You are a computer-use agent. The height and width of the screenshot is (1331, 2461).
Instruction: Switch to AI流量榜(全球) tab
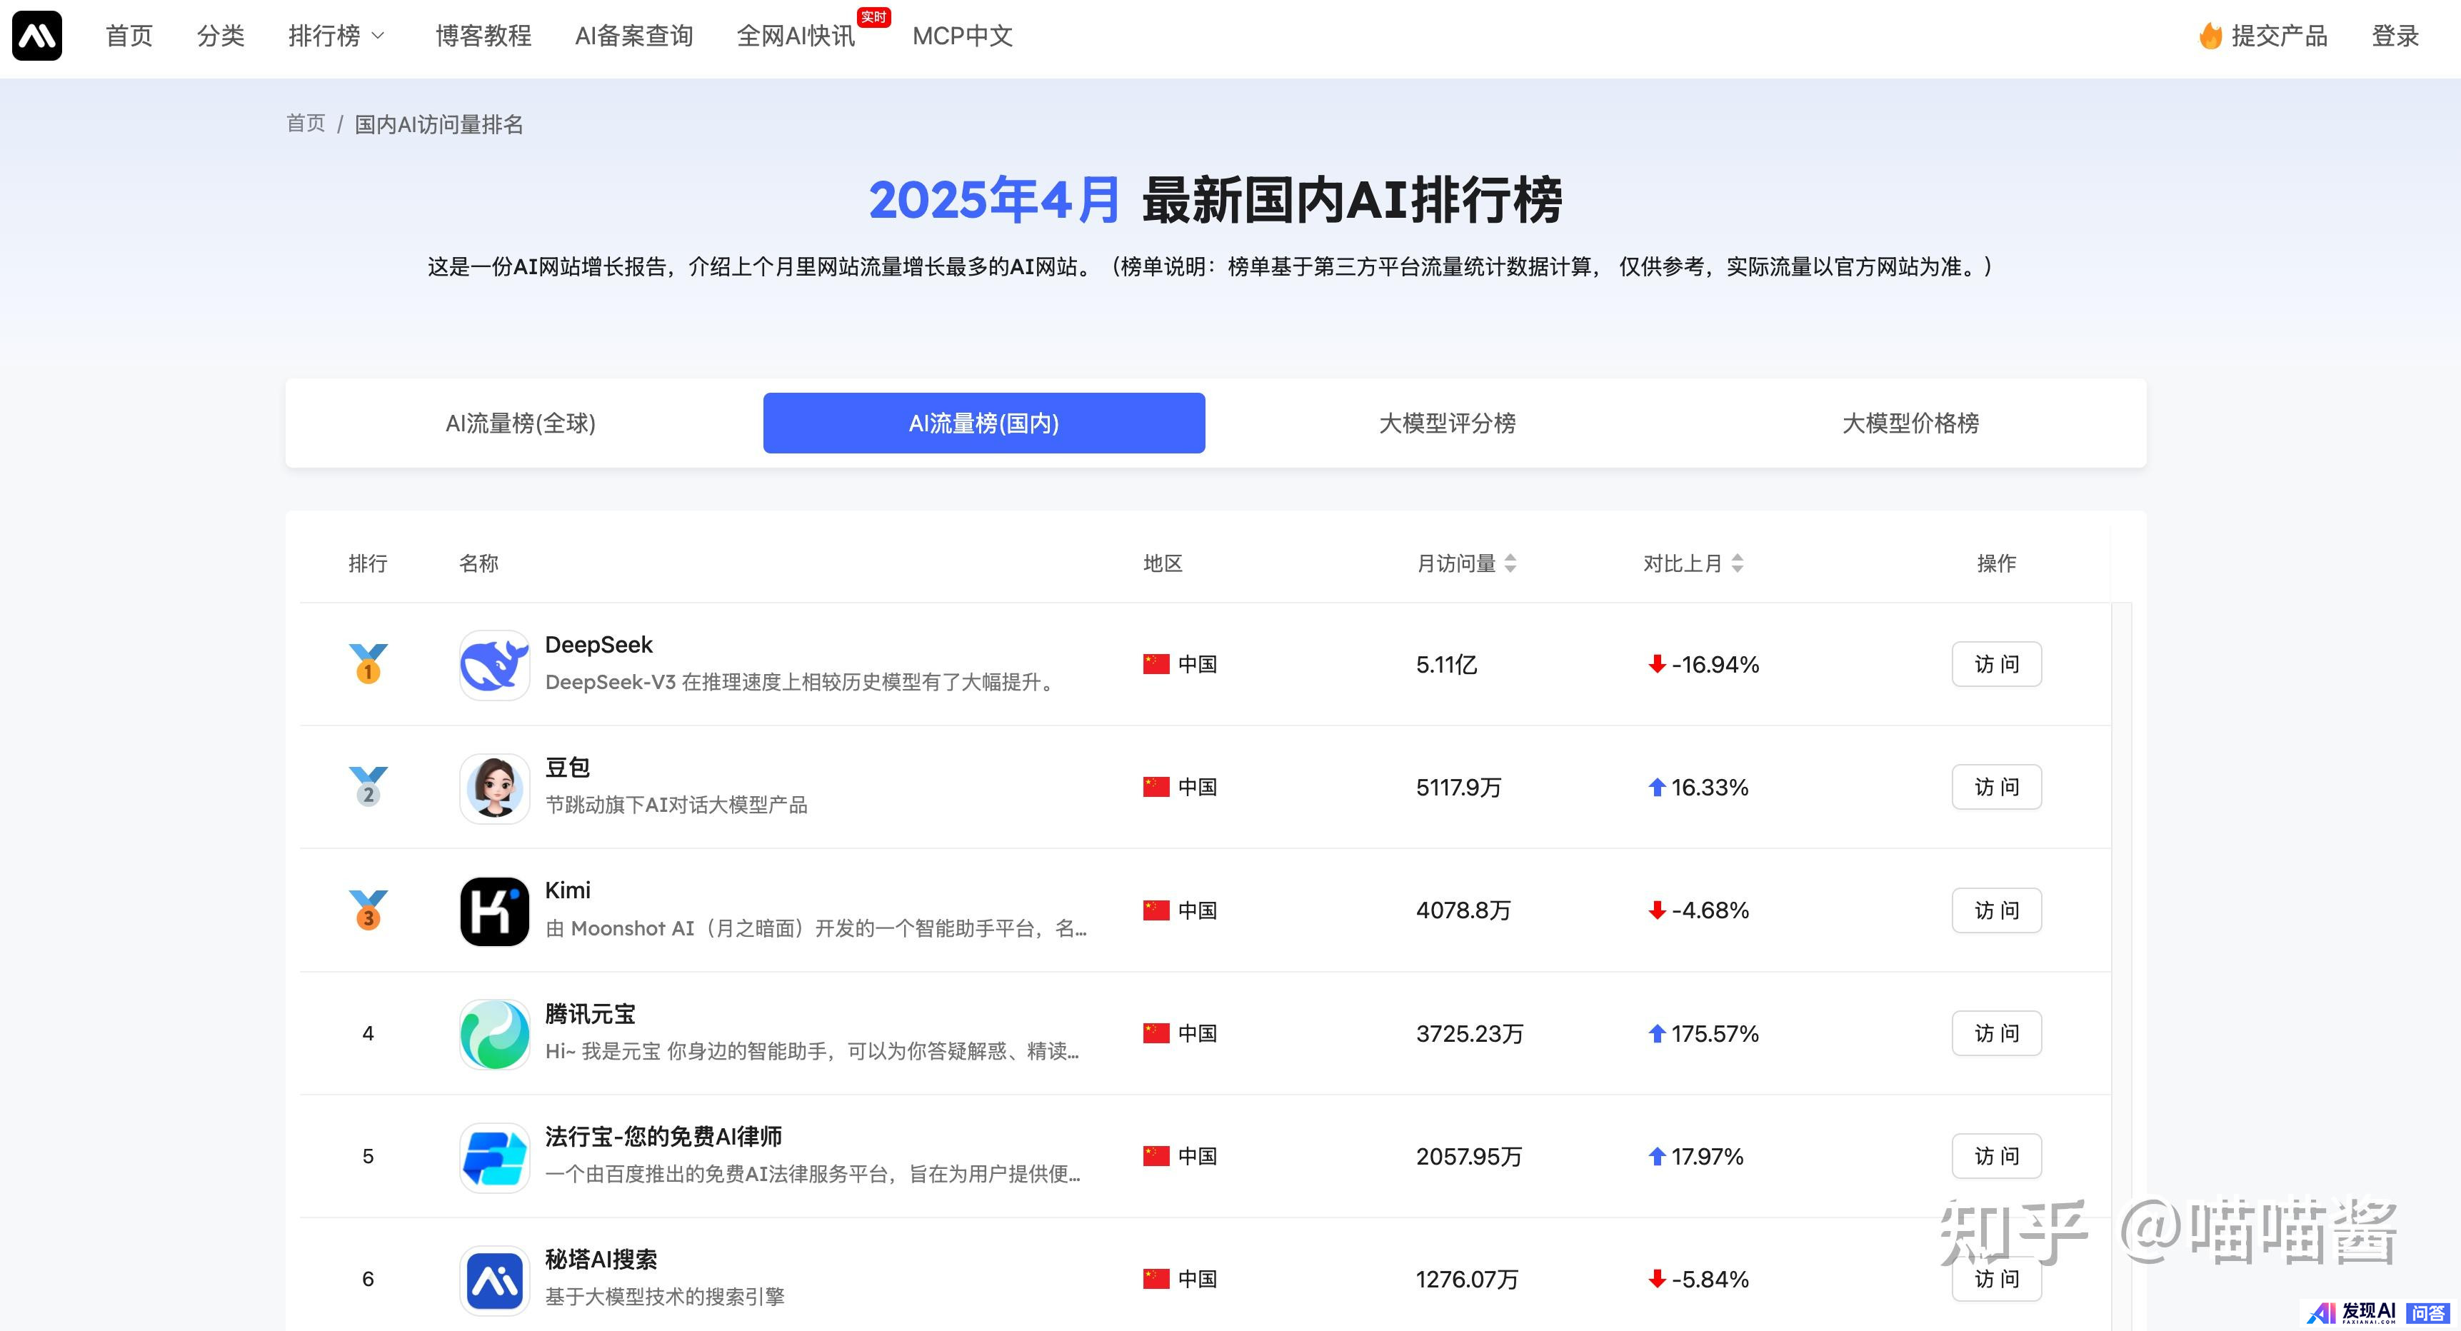point(521,423)
